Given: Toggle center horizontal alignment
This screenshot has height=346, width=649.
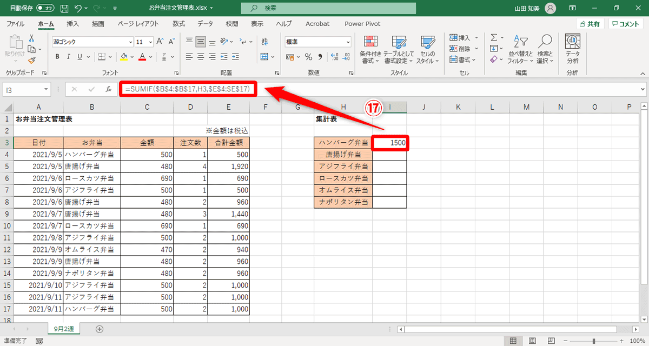Looking at the screenshot, I should click(201, 57).
